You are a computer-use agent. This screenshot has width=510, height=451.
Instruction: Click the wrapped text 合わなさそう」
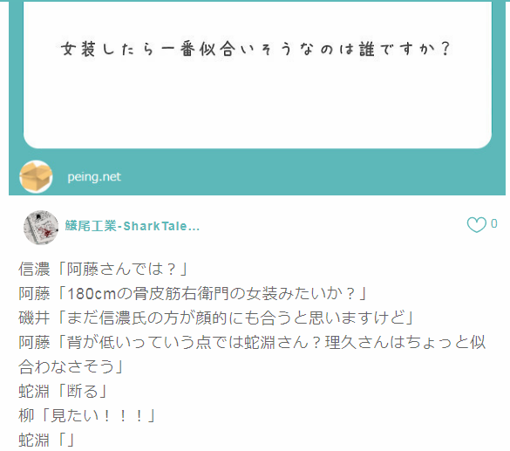click(71, 367)
